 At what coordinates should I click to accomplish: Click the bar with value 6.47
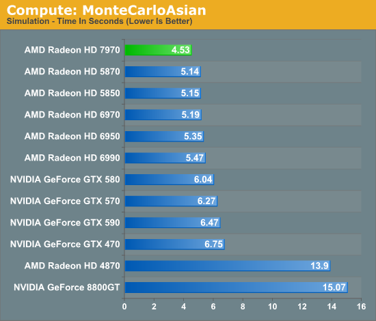pyautogui.click(x=173, y=223)
